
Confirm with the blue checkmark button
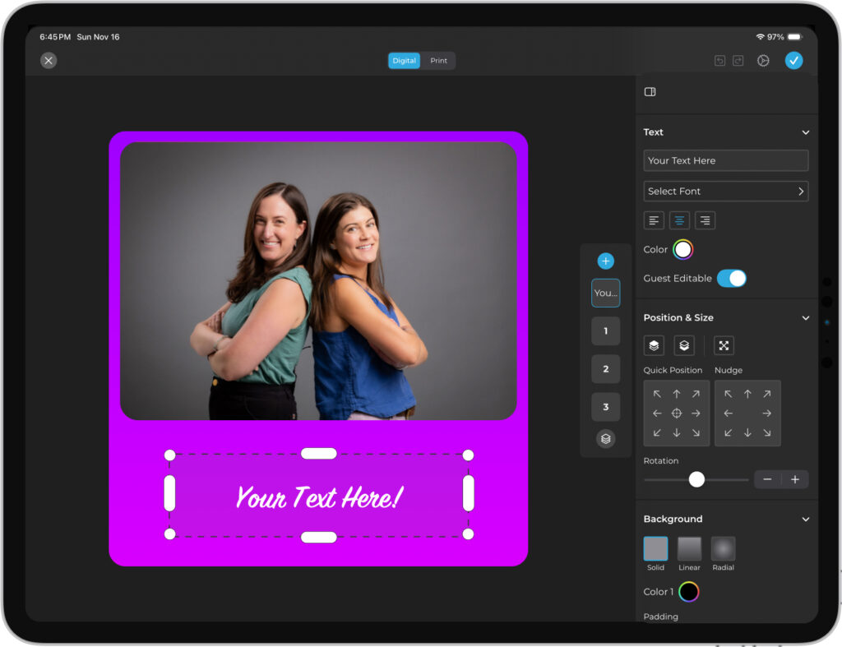click(793, 61)
